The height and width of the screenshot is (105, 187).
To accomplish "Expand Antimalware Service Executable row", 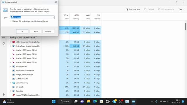I will (x=11, y=46).
